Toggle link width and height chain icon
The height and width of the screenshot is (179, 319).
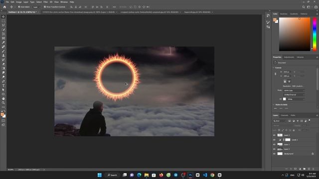tap(276, 74)
